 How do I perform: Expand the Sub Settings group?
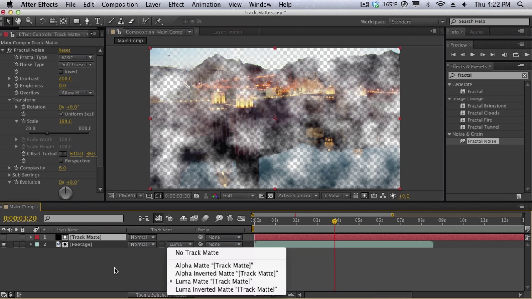click(10, 175)
